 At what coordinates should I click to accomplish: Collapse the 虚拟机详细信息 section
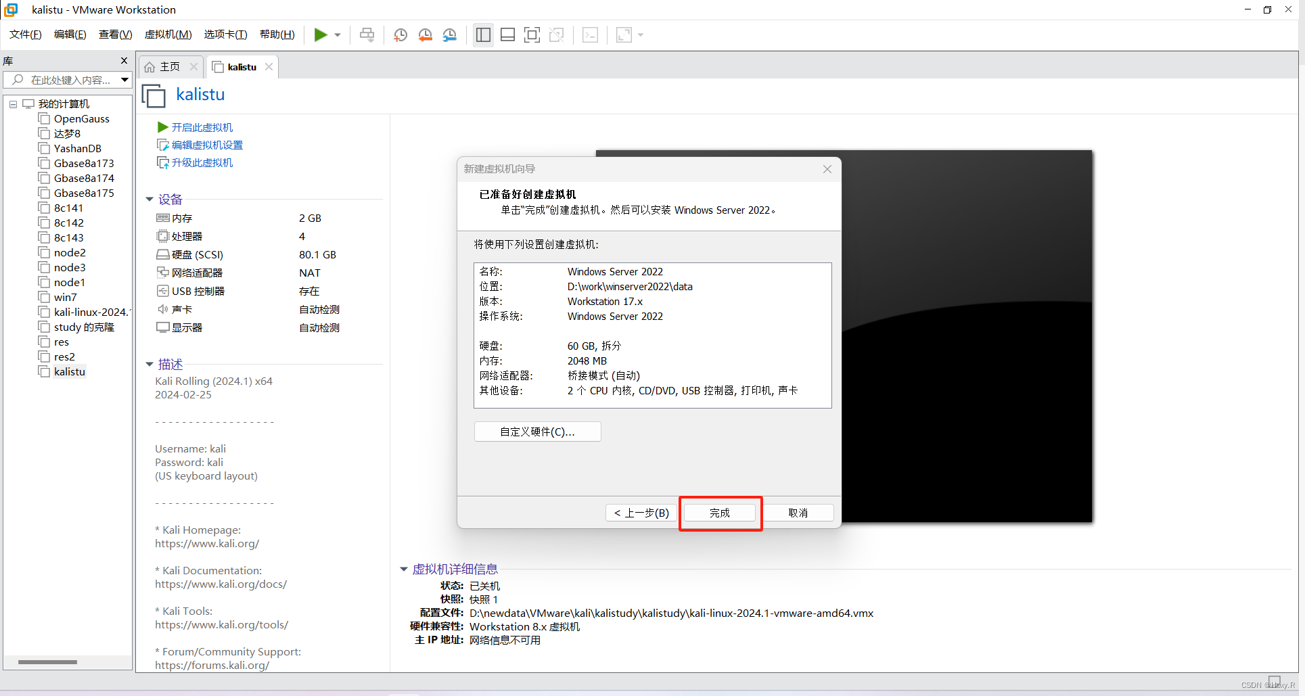[404, 570]
